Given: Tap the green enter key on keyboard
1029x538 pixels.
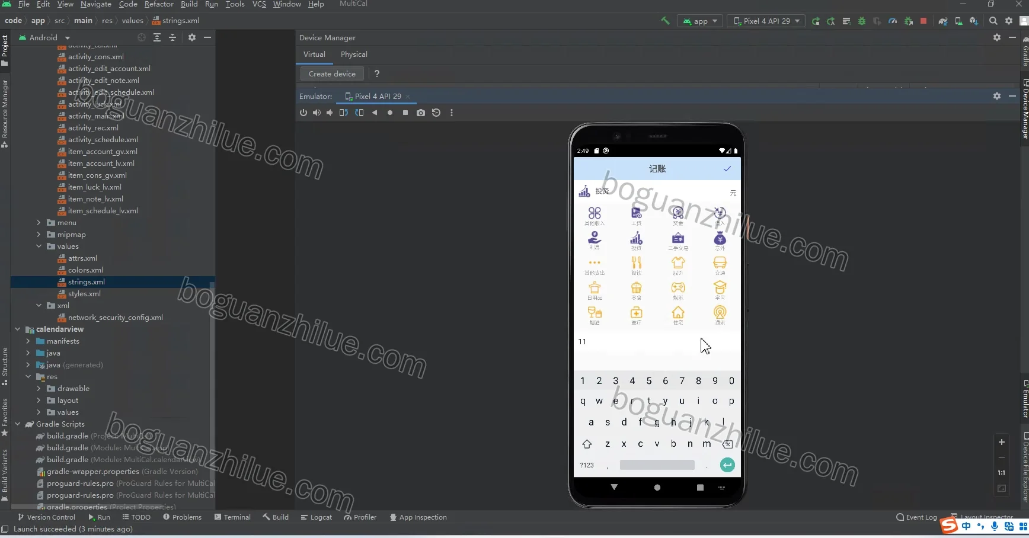Looking at the screenshot, I should pyautogui.click(x=727, y=465).
